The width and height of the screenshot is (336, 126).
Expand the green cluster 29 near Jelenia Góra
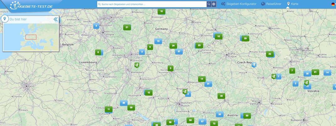[x=245, y=38]
